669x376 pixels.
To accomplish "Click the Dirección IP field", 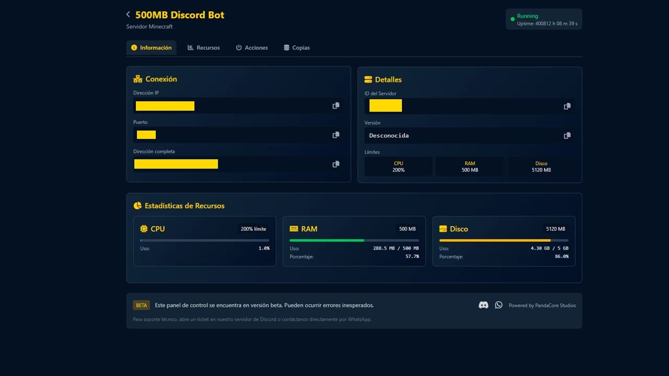I will pos(238,106).
